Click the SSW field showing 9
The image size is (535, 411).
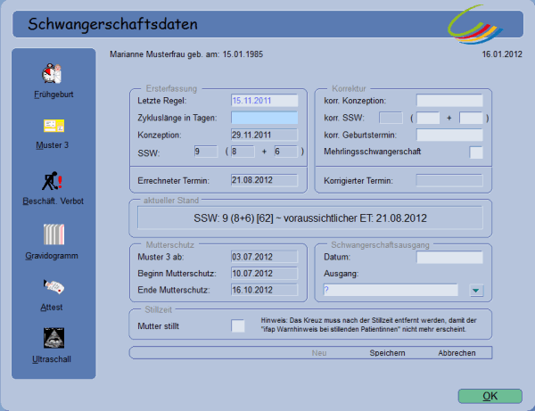coord(206,152)
